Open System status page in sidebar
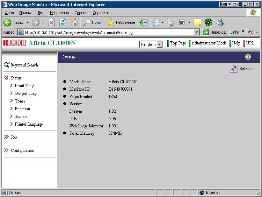262x197 pixels. pos(21,117)
